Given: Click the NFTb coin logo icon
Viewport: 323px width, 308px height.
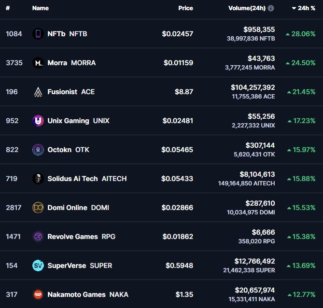Looking at the screenshot, I should click(x=38, y=34).
